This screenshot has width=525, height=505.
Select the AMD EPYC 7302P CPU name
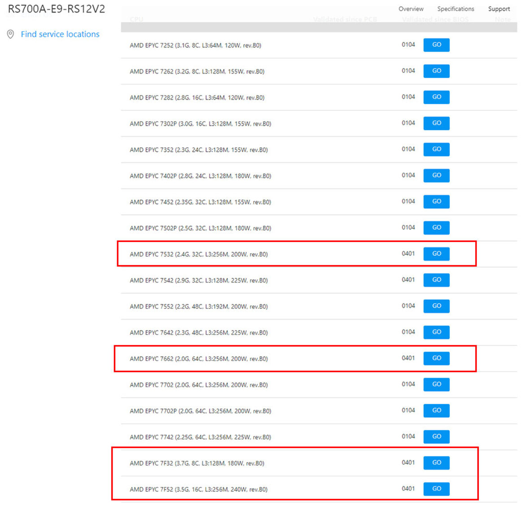pos(201,124)
